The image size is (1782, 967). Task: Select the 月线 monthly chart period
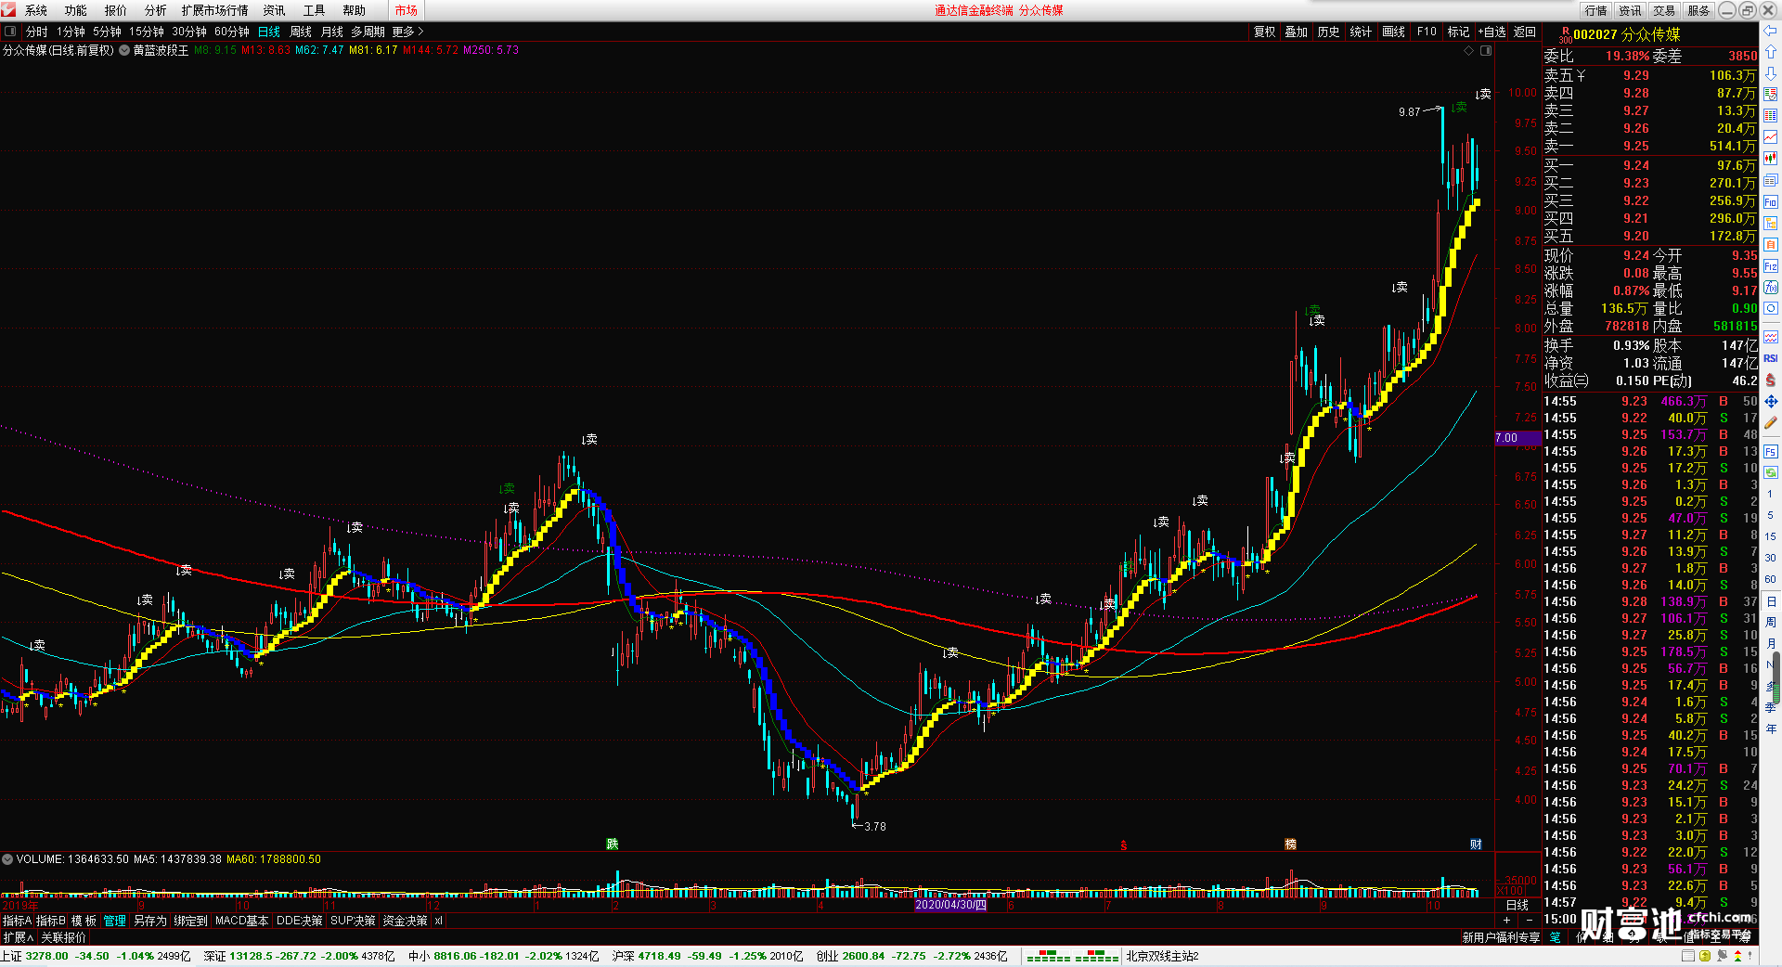[x=332, y=32]
